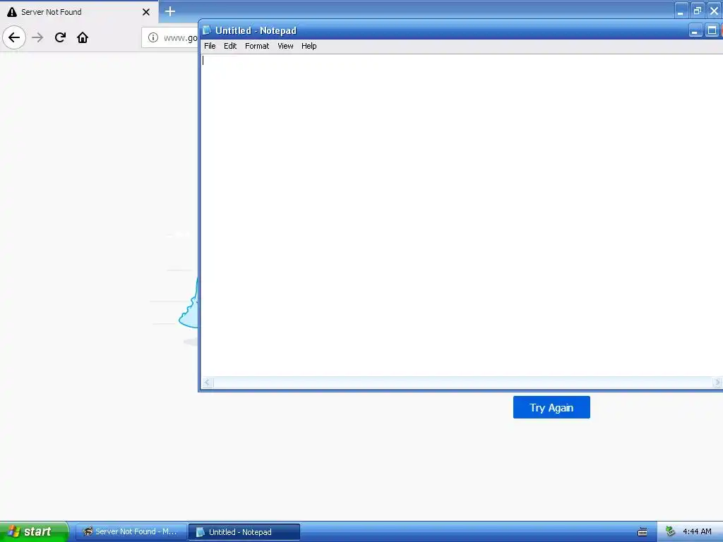Open Notepad Help menu
Viewport: 723px width, 542px height.
coord(309,46)
